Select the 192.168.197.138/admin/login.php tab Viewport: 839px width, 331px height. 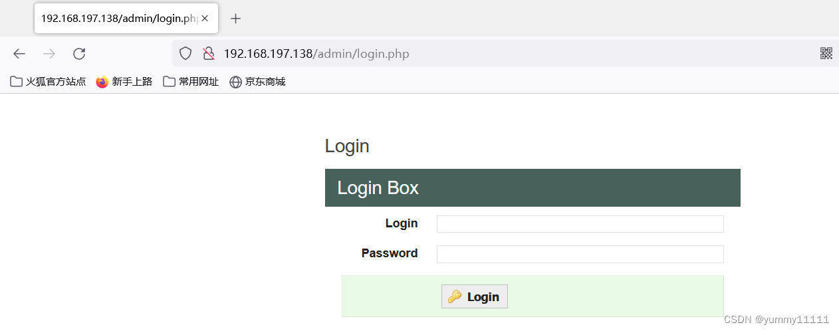(118, 19)
